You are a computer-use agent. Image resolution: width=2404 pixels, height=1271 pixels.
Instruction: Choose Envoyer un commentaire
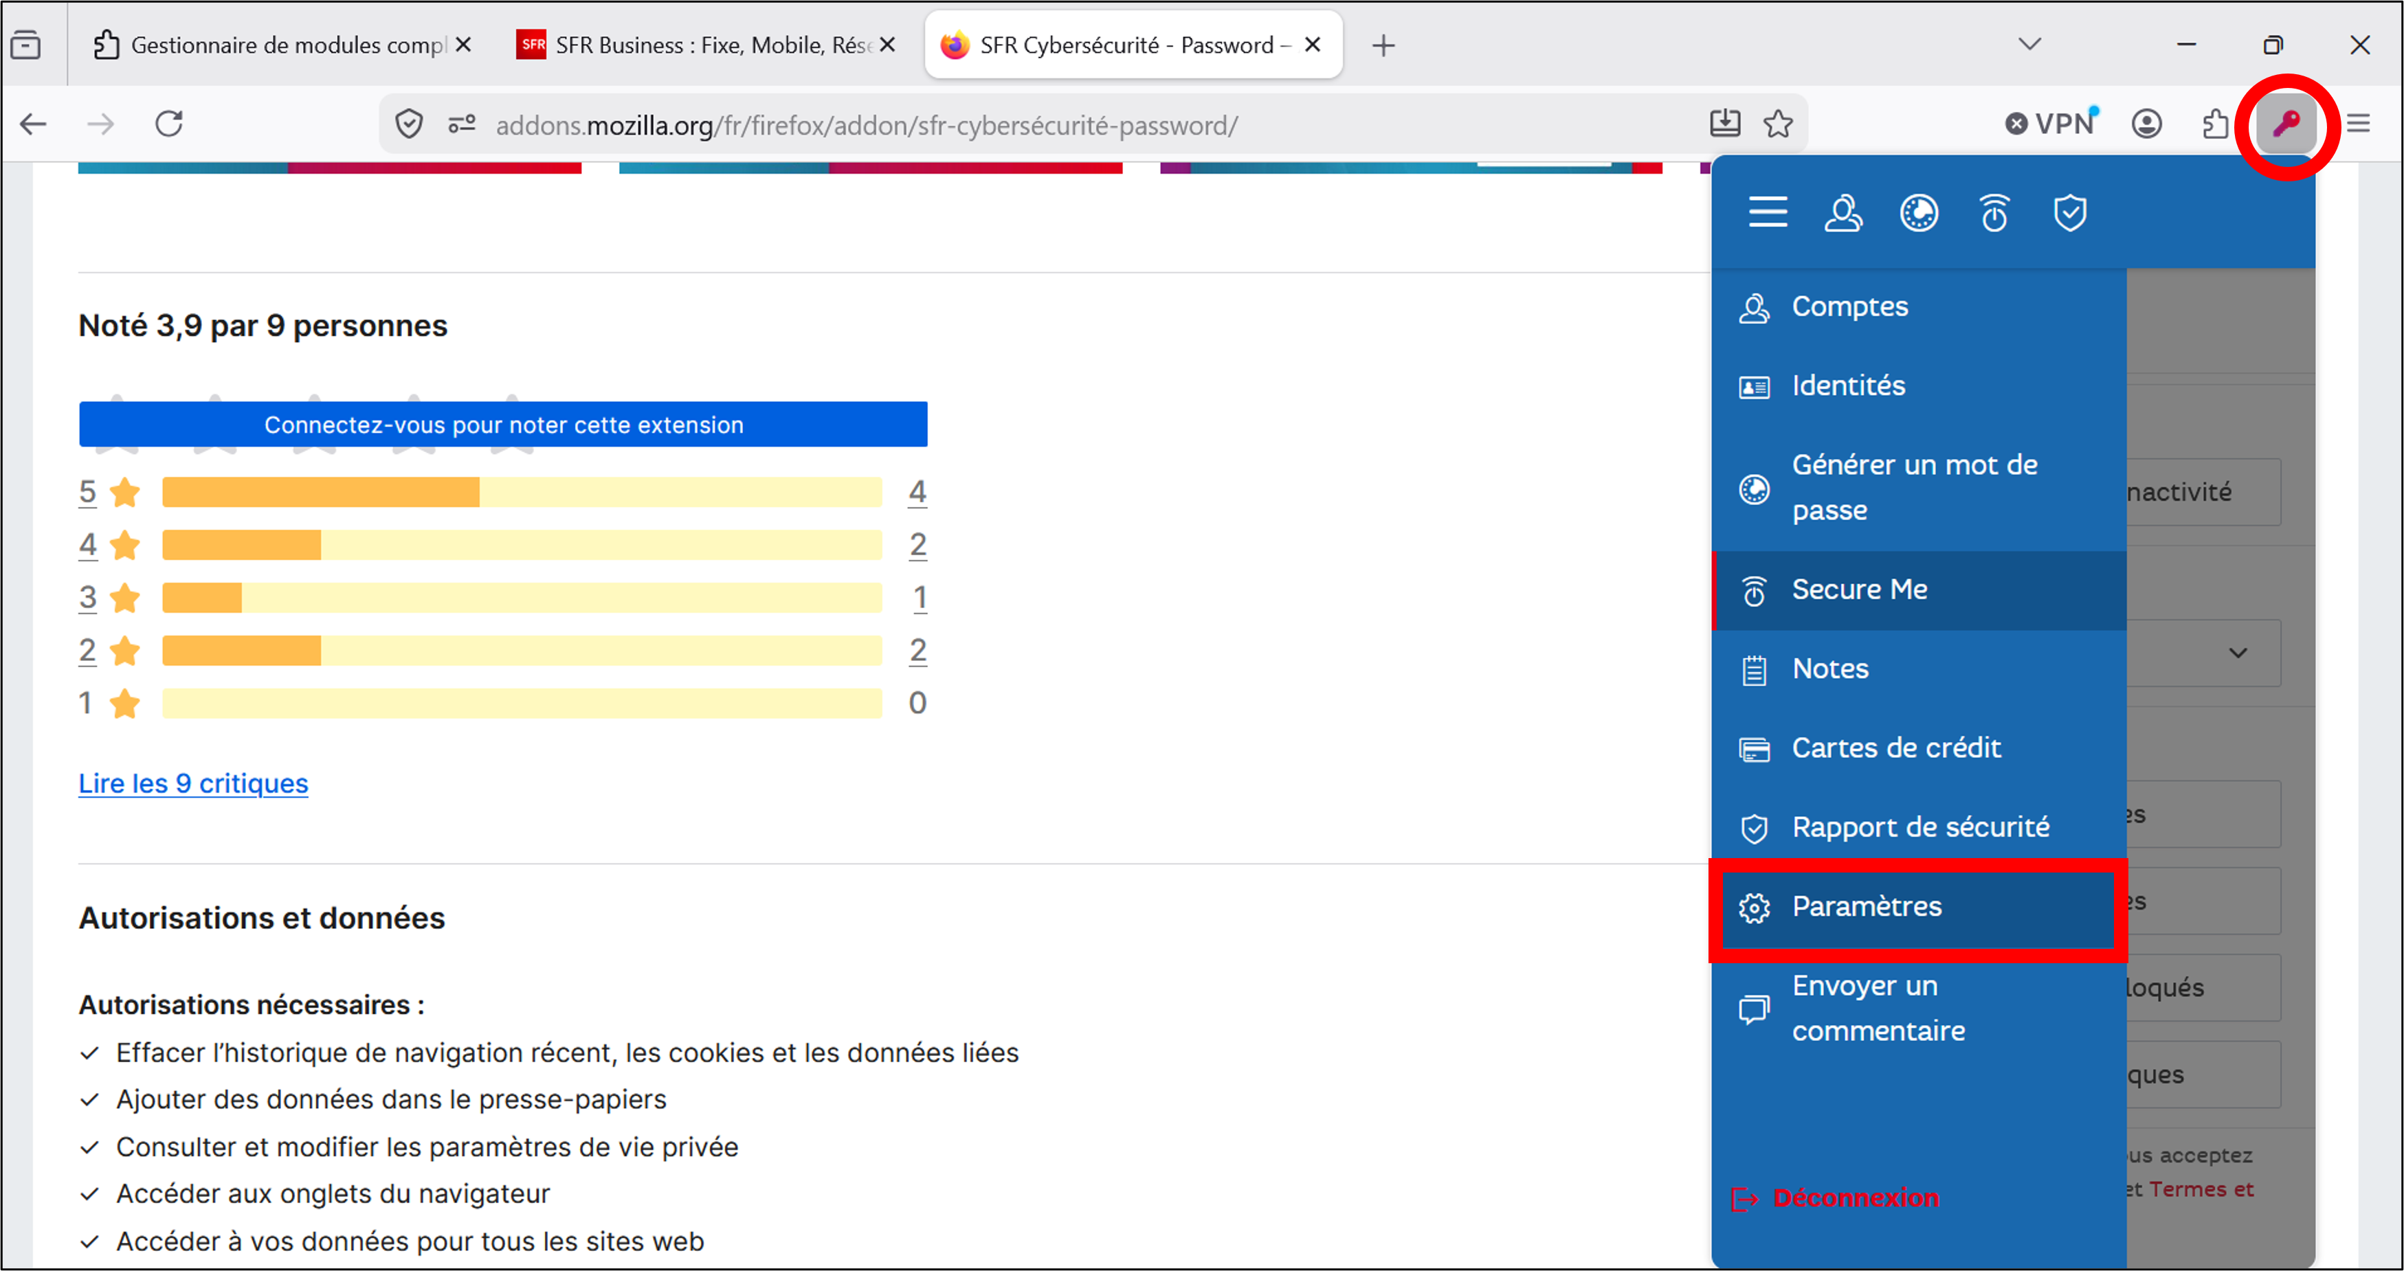point(1919,1008)
